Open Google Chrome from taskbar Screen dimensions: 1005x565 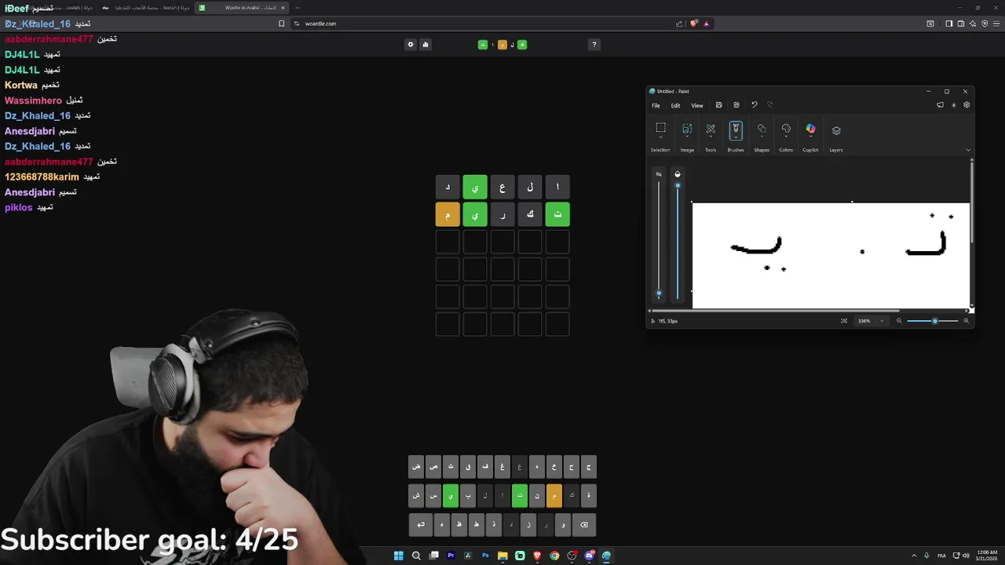(x=554, y=556)
